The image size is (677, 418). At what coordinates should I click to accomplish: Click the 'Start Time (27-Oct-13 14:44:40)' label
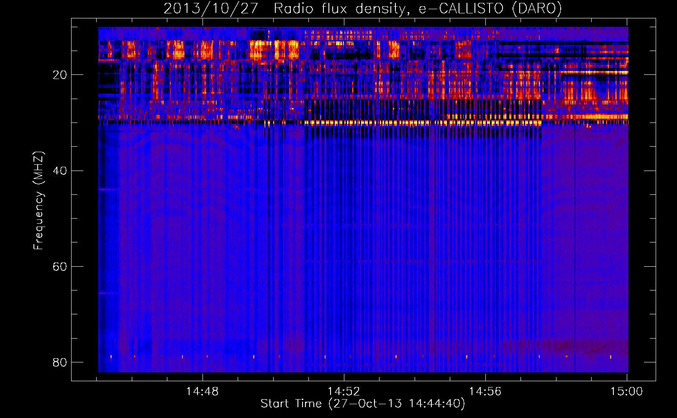point(363,404)
